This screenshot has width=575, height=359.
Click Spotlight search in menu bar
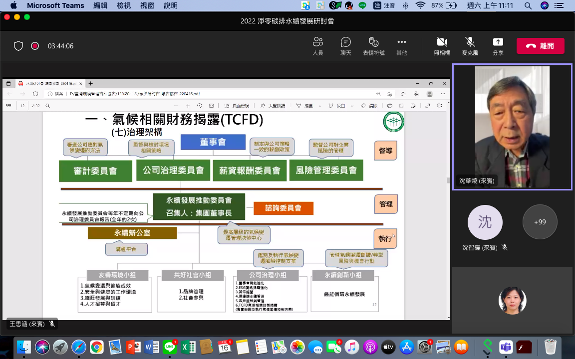click(528, 5)
